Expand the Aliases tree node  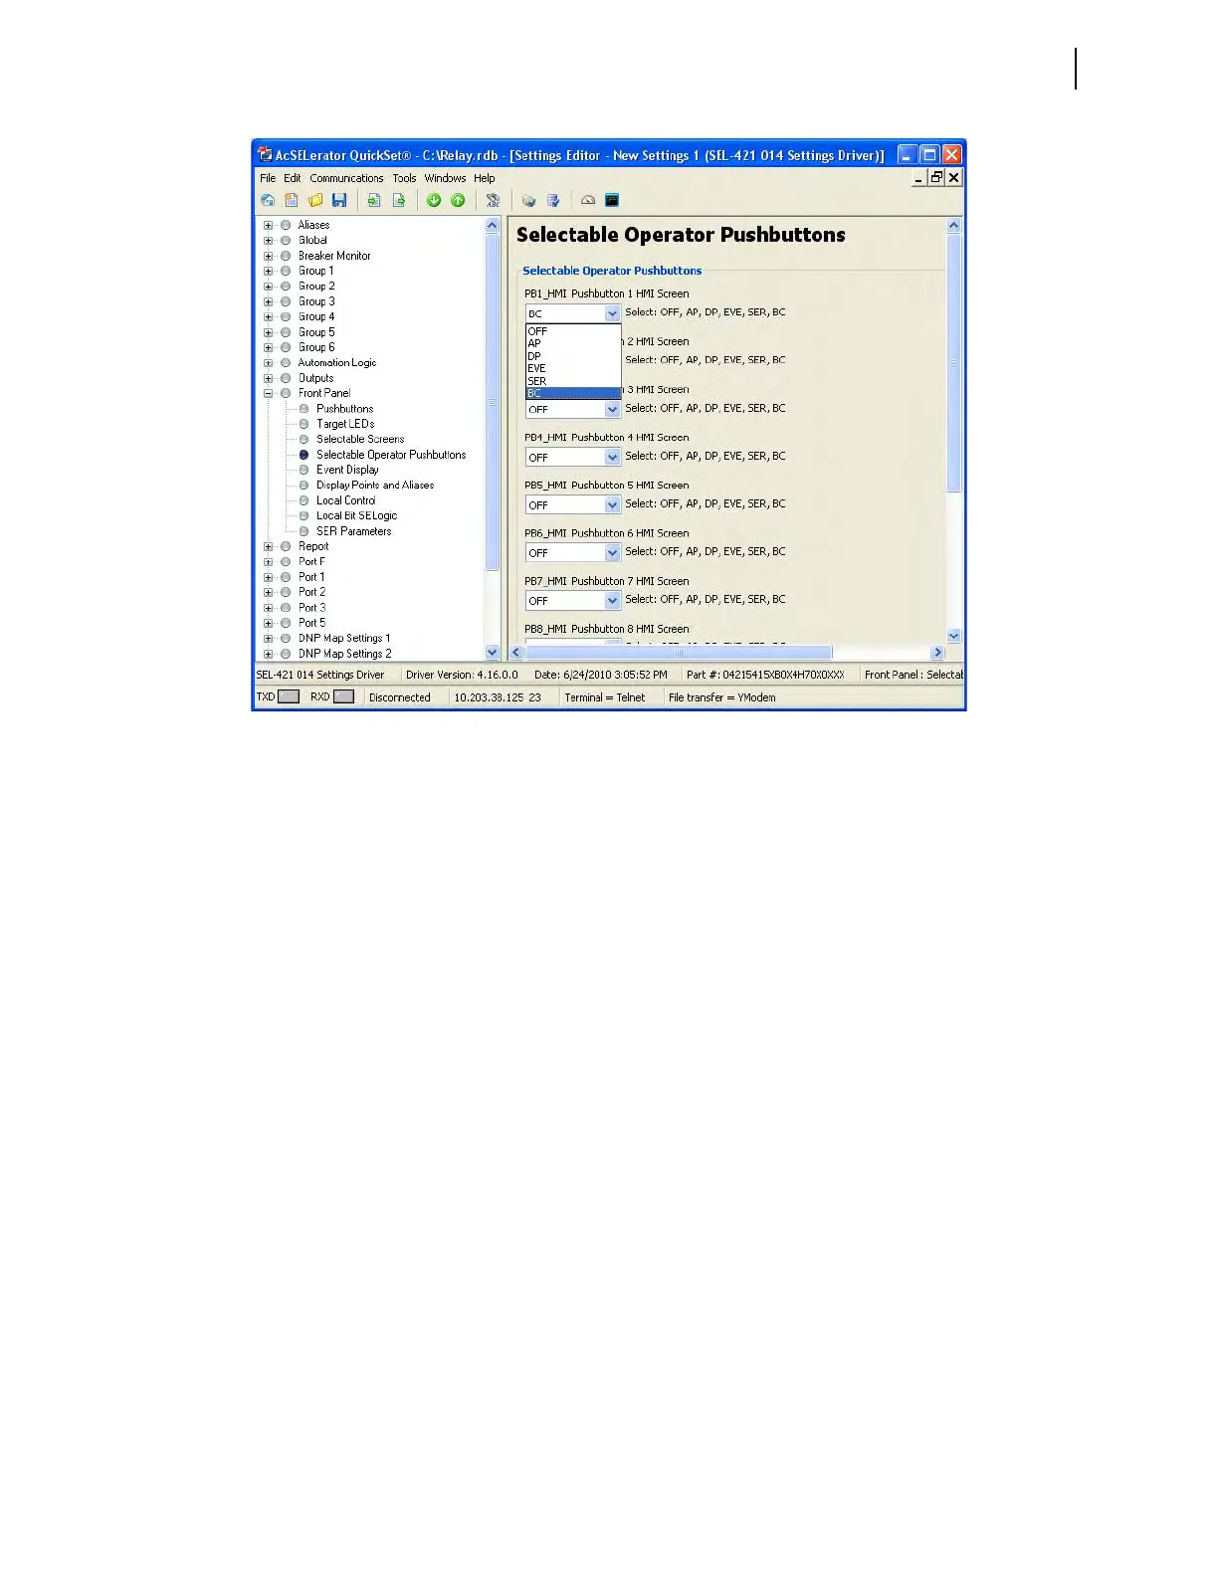click(x=268, y=225)
